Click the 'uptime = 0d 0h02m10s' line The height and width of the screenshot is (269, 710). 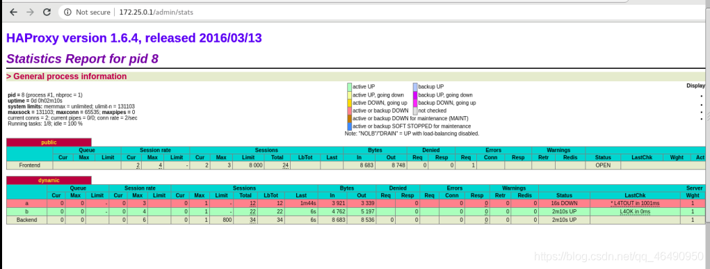point(35,101)
